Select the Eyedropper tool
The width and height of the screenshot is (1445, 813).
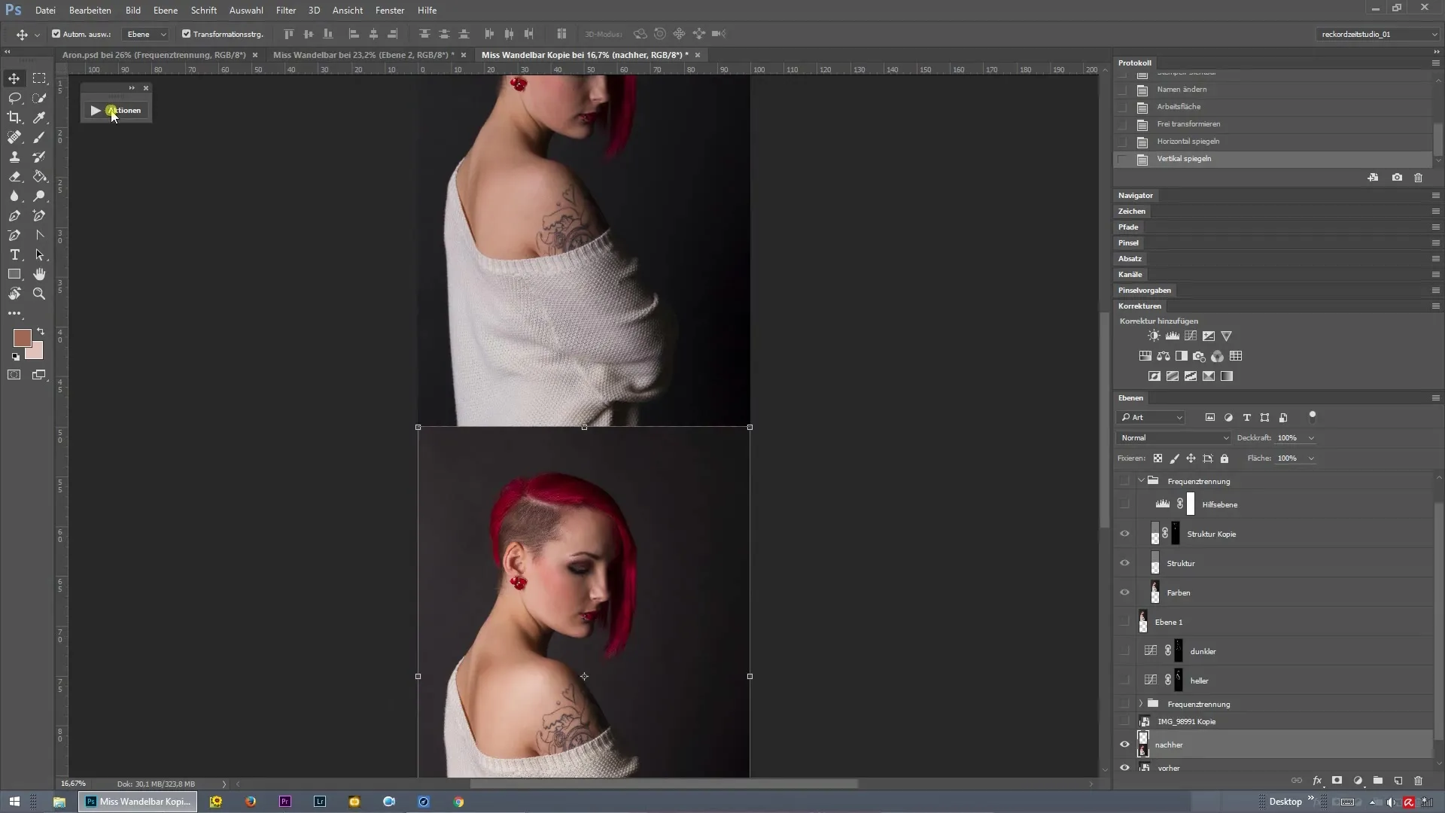click(x=39, y=117)
